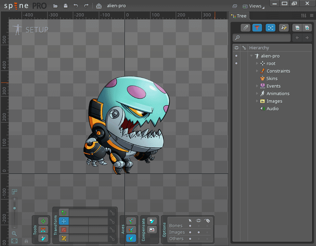Screen dimensions: 316x246
Task: Click SETUP mode label
Action: pyautogui.click(x=37, y=30)
